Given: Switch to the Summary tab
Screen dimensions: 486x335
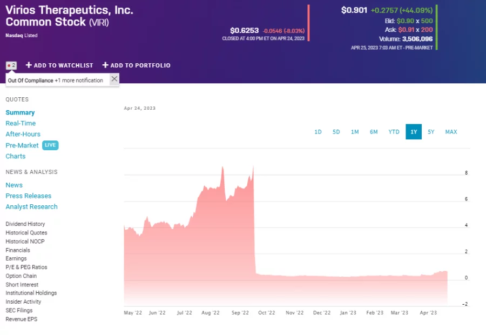Looking at the screenshot, I should [x=20, y=112].
